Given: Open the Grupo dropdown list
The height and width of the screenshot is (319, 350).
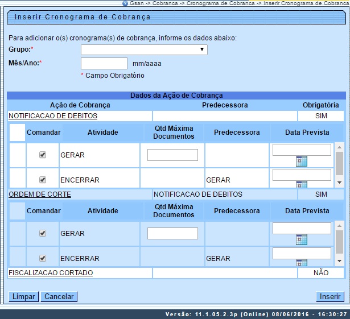Looking at the screenshot, I should (x=144, y=50).
